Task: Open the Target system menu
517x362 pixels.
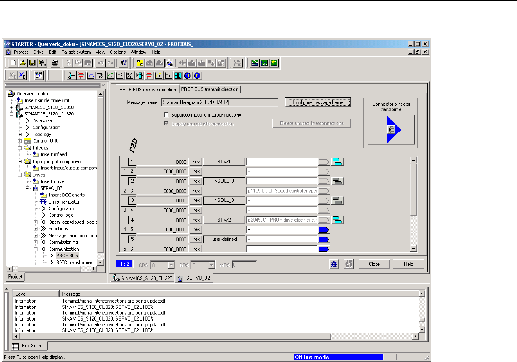Action: coord(76,52)
